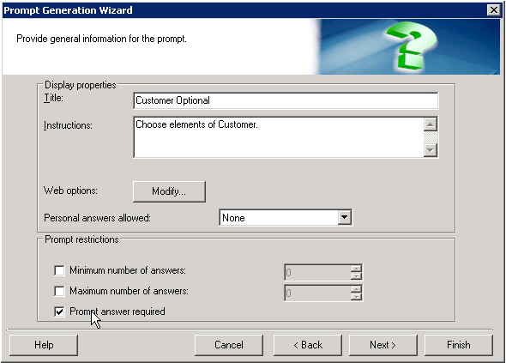
Task: Click the Instructions scrollbar up arrow
Action: 431,124
